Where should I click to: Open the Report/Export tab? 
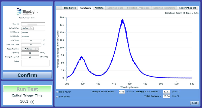(x=187, y=8)
